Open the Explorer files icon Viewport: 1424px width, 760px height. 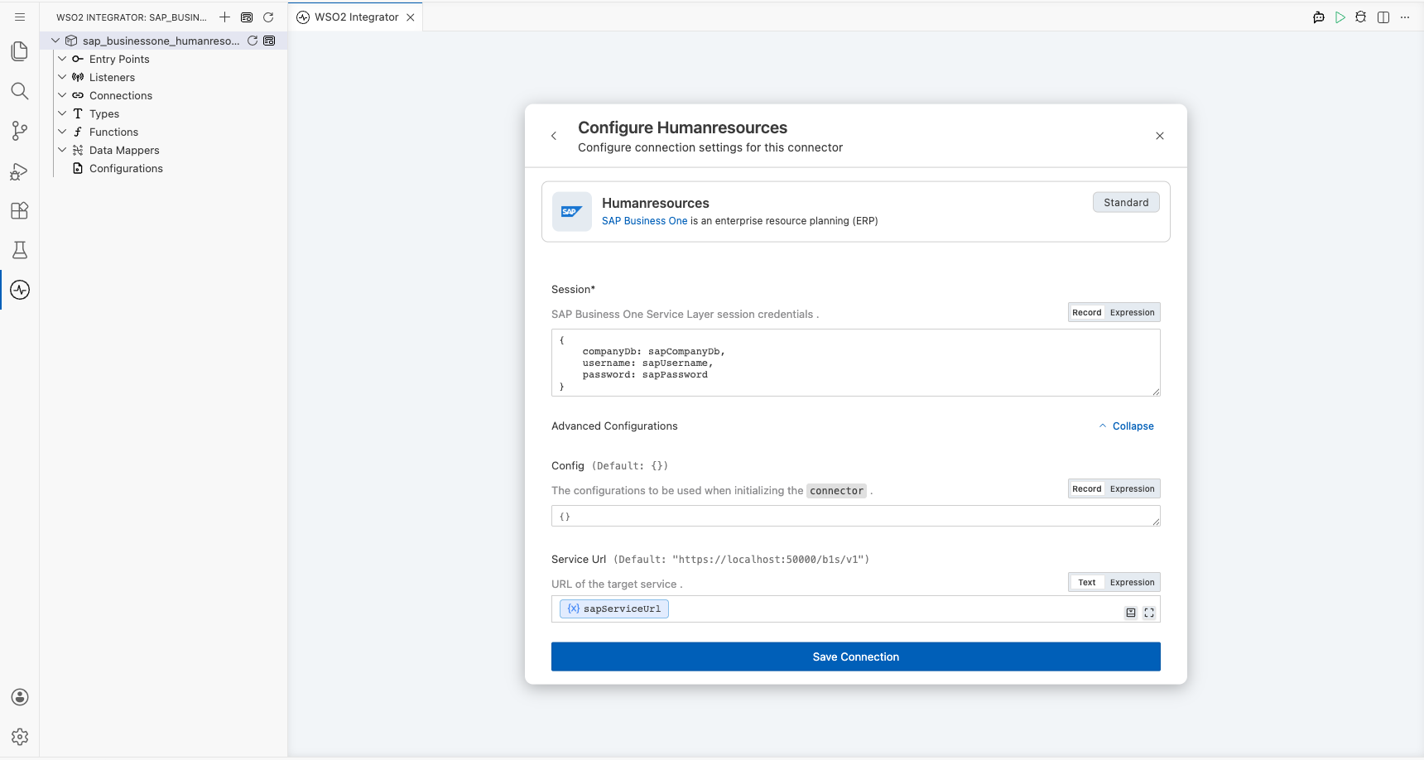(20, 51)
